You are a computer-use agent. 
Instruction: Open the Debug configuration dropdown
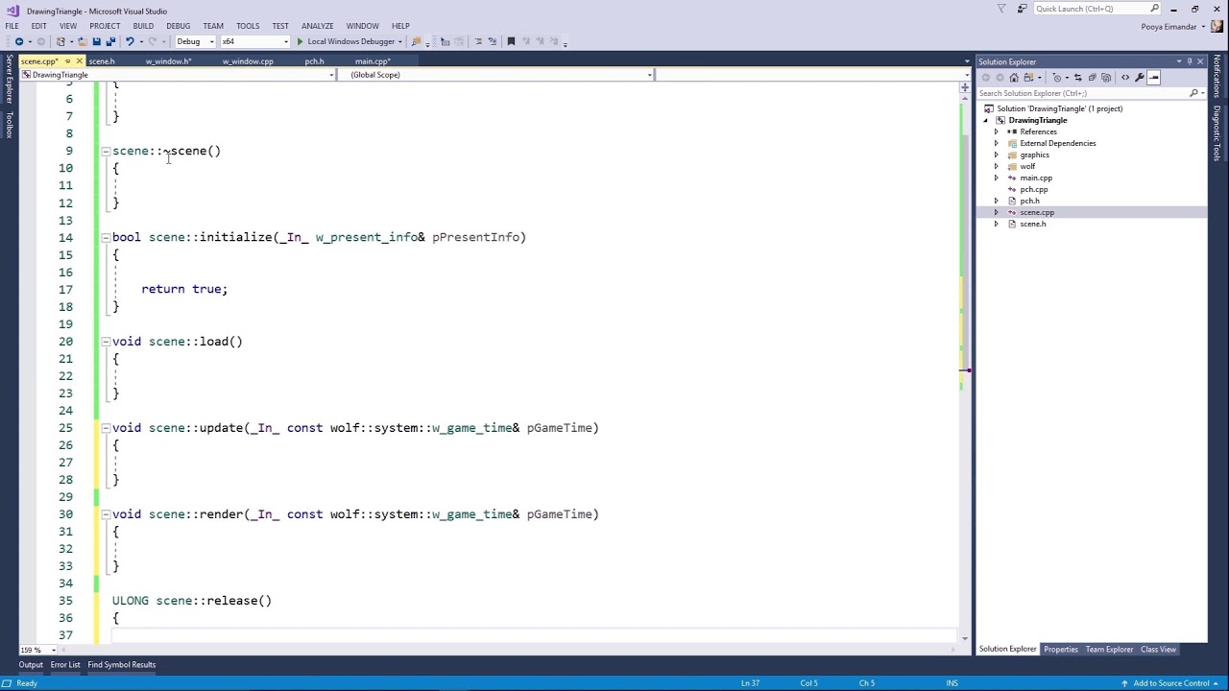pos(195,41)
